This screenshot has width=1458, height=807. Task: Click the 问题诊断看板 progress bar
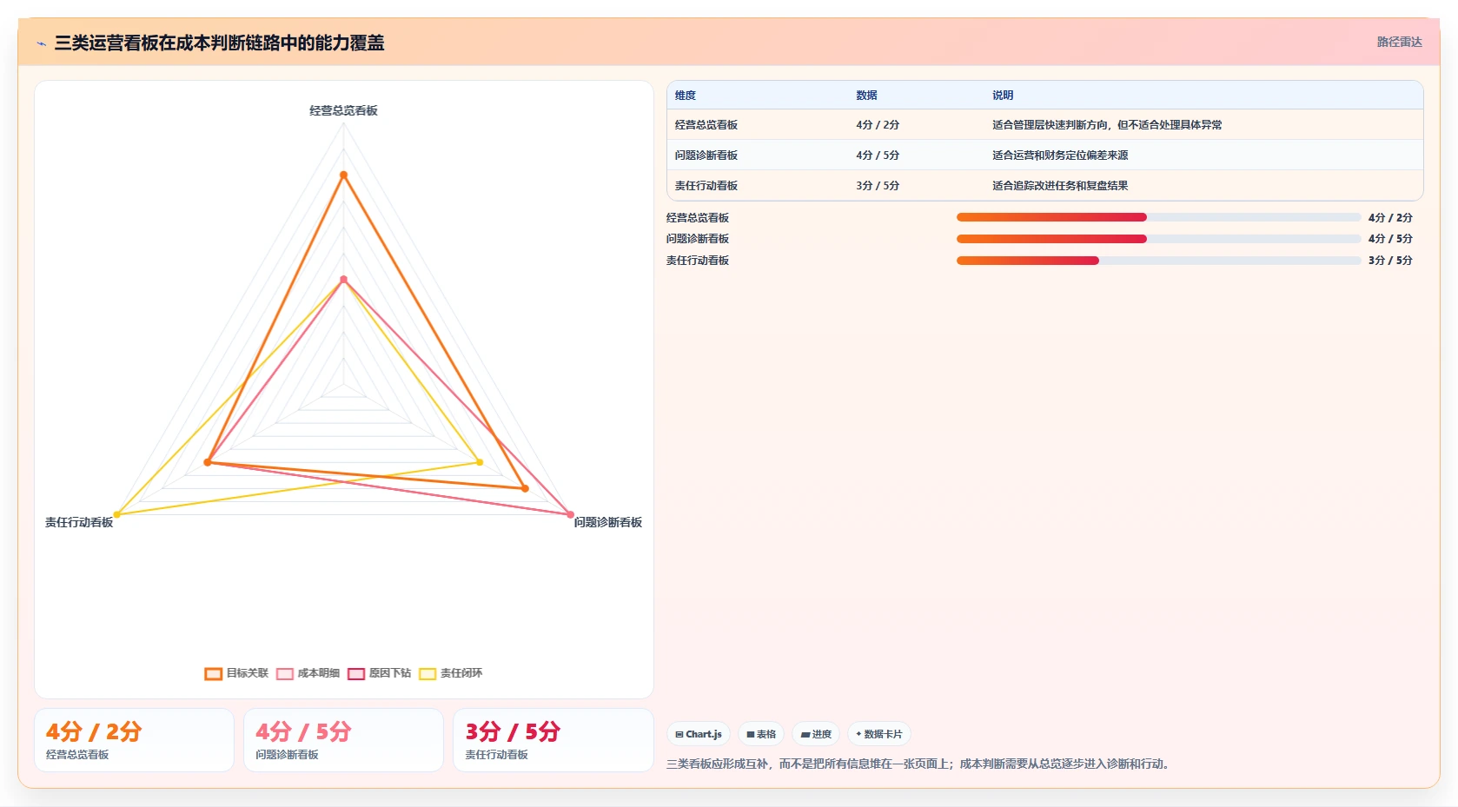[1158, 239]
